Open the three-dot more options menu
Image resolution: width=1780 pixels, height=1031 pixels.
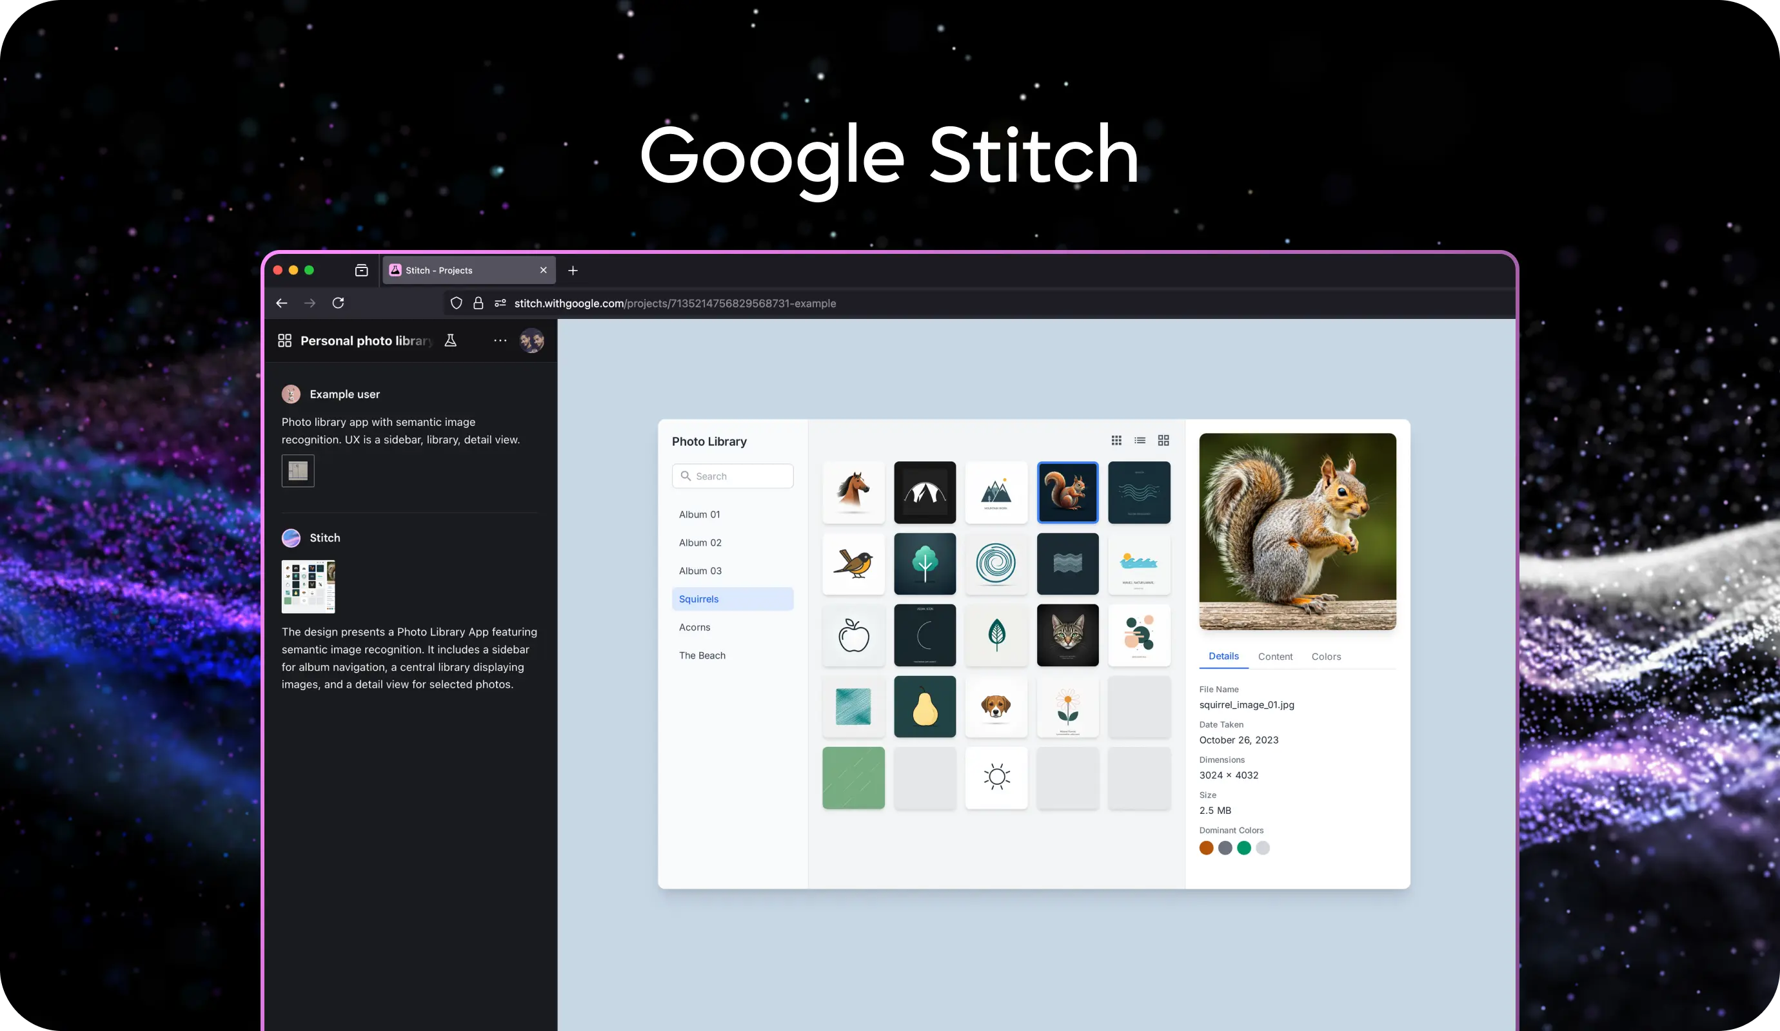(500, 341)
